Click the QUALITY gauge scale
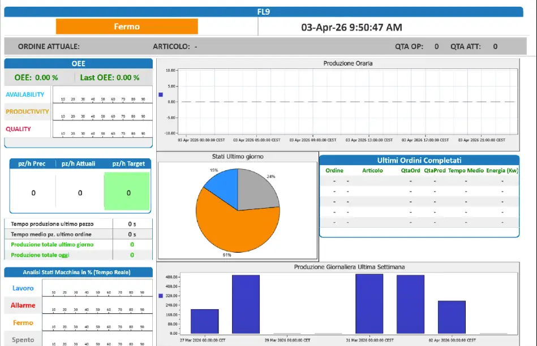Image resolution: width=537 pixels, height=346 pixels. tap(102, 129)
